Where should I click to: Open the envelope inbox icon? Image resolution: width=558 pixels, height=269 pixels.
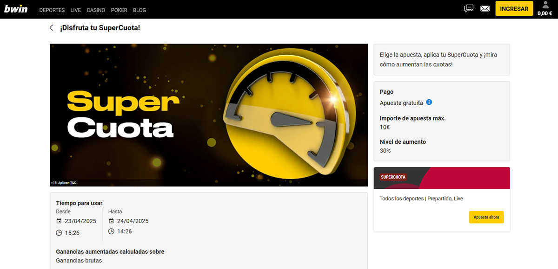point(485,9)
